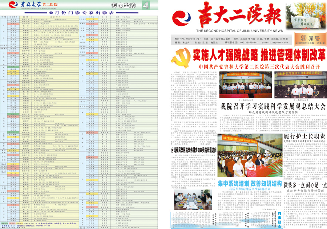The image size is (327, 229).
Task: Select the green page number 4 box
Action: pyautogui.click(x=146, y=5)
